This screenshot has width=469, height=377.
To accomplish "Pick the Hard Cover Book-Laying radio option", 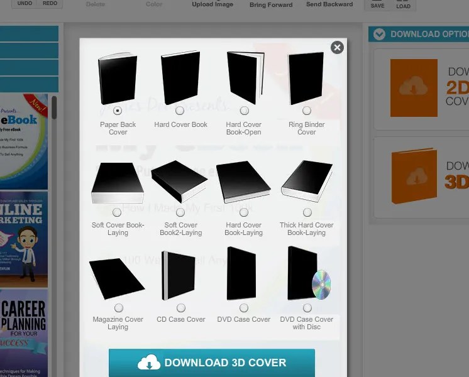I will tap(244, 212).
